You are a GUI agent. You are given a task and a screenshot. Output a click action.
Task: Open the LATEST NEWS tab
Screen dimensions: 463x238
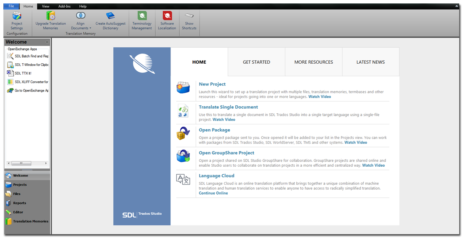[x=370, y=62]
